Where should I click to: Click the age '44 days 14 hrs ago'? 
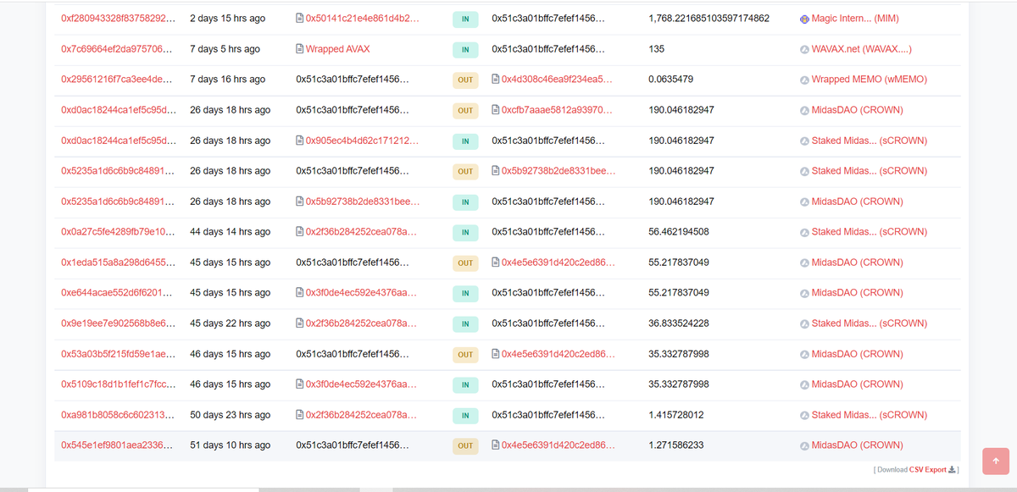pyautogui.click(x=231, y=232)
